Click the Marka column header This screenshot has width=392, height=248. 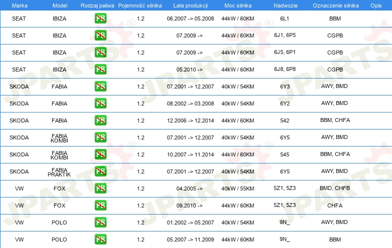click(x=19, y=4)
